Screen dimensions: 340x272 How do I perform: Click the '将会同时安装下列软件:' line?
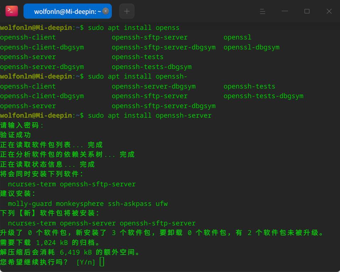tap(42, 174)
